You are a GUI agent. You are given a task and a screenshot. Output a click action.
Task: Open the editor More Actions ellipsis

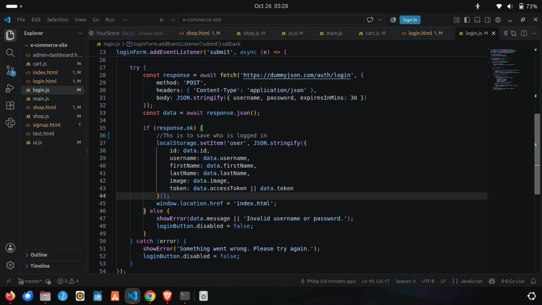click(533, 33)
